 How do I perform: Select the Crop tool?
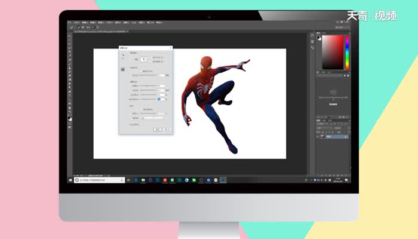70,51
